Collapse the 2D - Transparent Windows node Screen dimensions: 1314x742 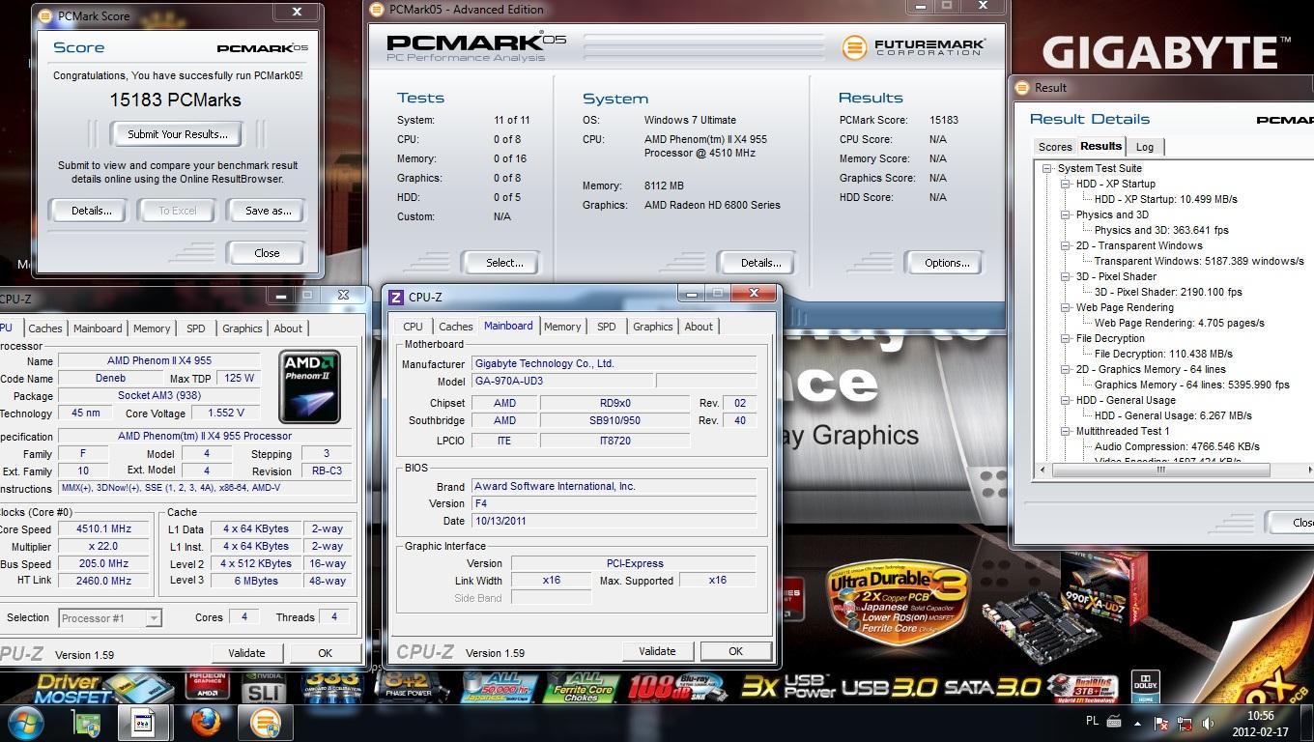(x=1065, y=245)
